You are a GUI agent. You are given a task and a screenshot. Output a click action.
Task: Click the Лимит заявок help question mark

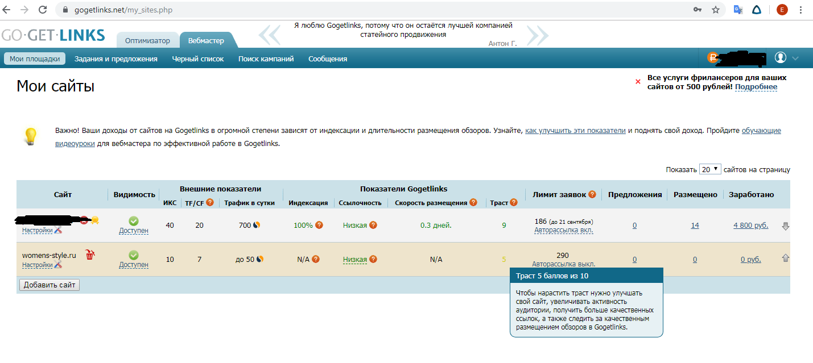coord(592,194)
